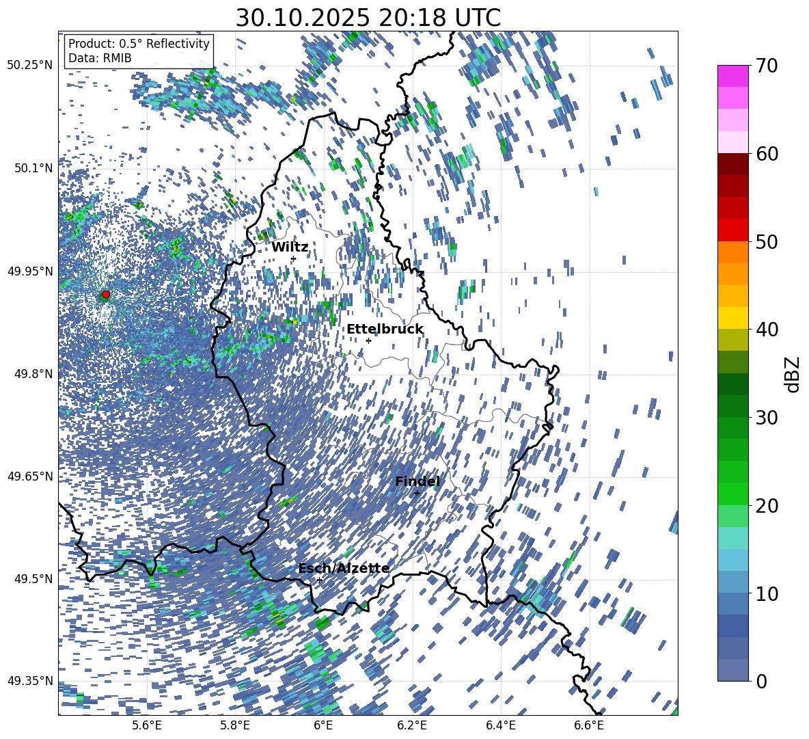Click the plot title 30.10.2025 20:18 UTC

(x=368, y=18)
